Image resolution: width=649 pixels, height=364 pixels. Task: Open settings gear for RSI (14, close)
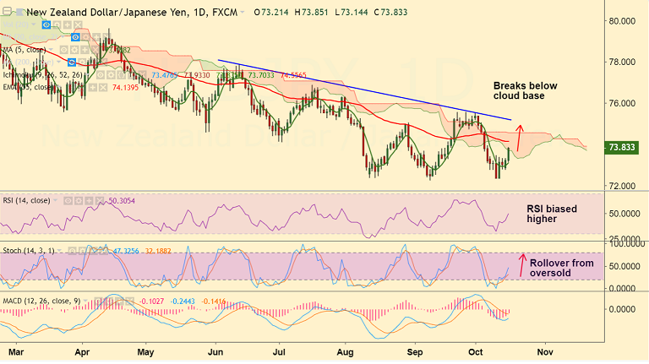[x=79, y=201]
